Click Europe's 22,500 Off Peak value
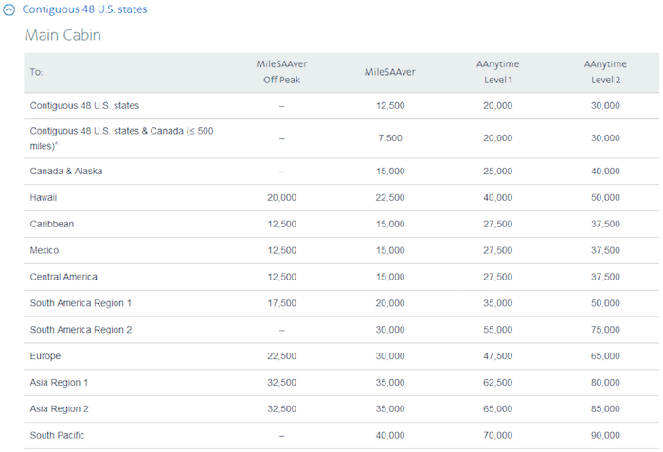663x452 pixels. (281, 356)
